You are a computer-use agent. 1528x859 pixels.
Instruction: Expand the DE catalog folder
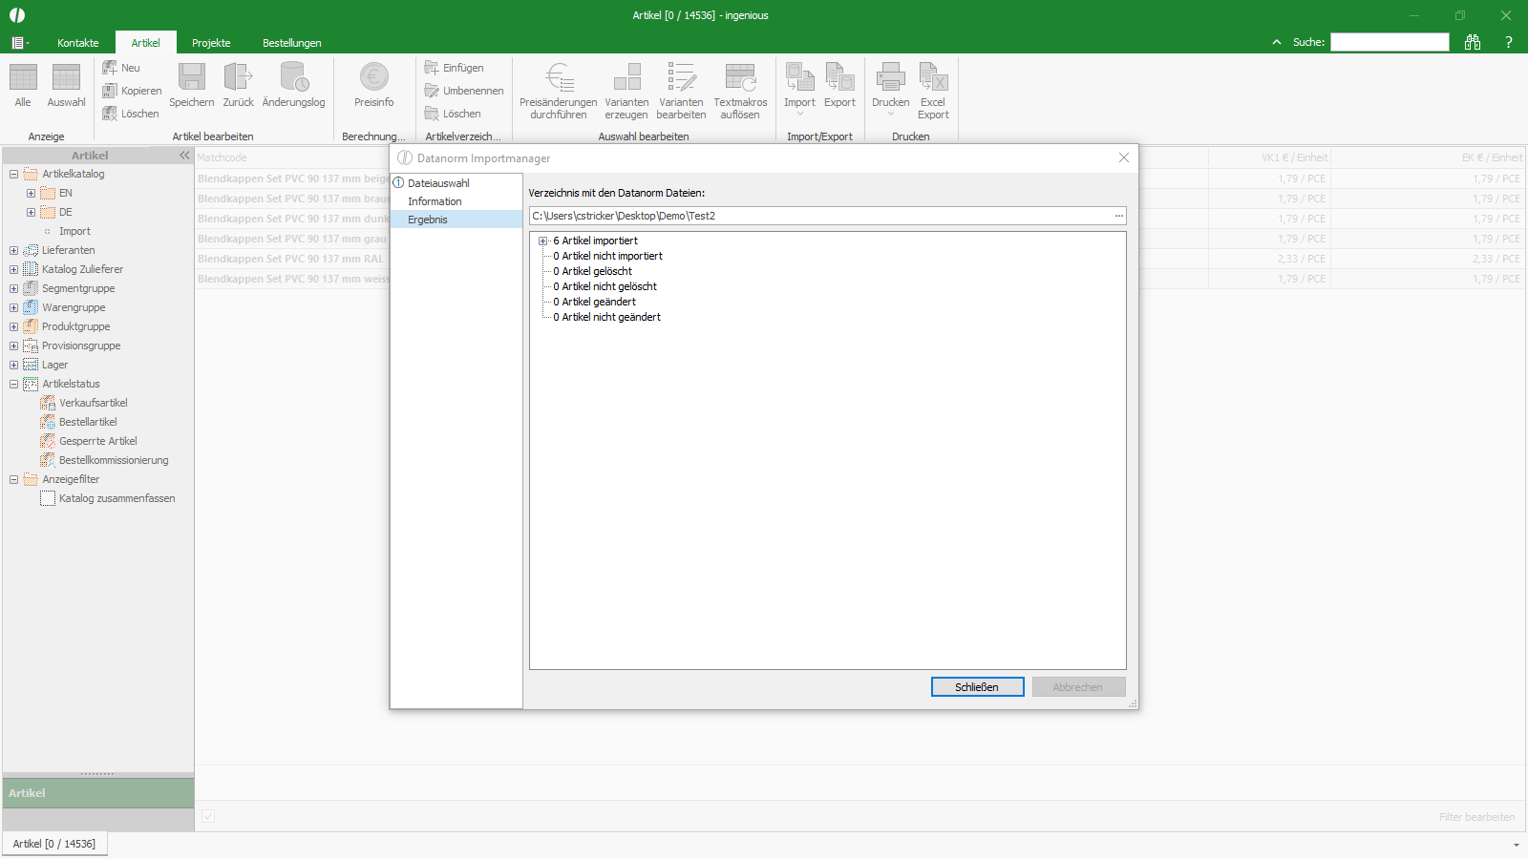click(x=31, y=212)
